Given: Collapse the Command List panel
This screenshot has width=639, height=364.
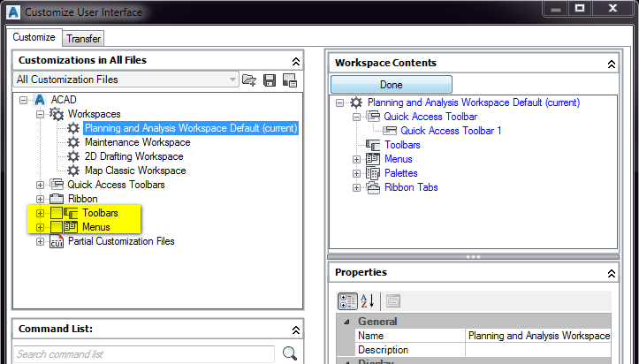Looking at the screenshot, I should point(296,330).
